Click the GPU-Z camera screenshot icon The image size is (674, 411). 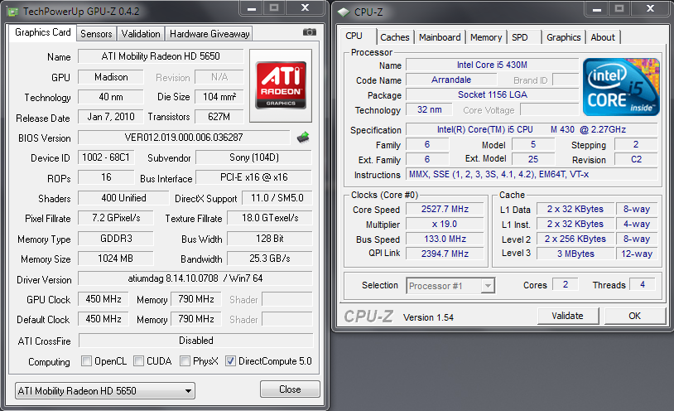pos(310,32)
